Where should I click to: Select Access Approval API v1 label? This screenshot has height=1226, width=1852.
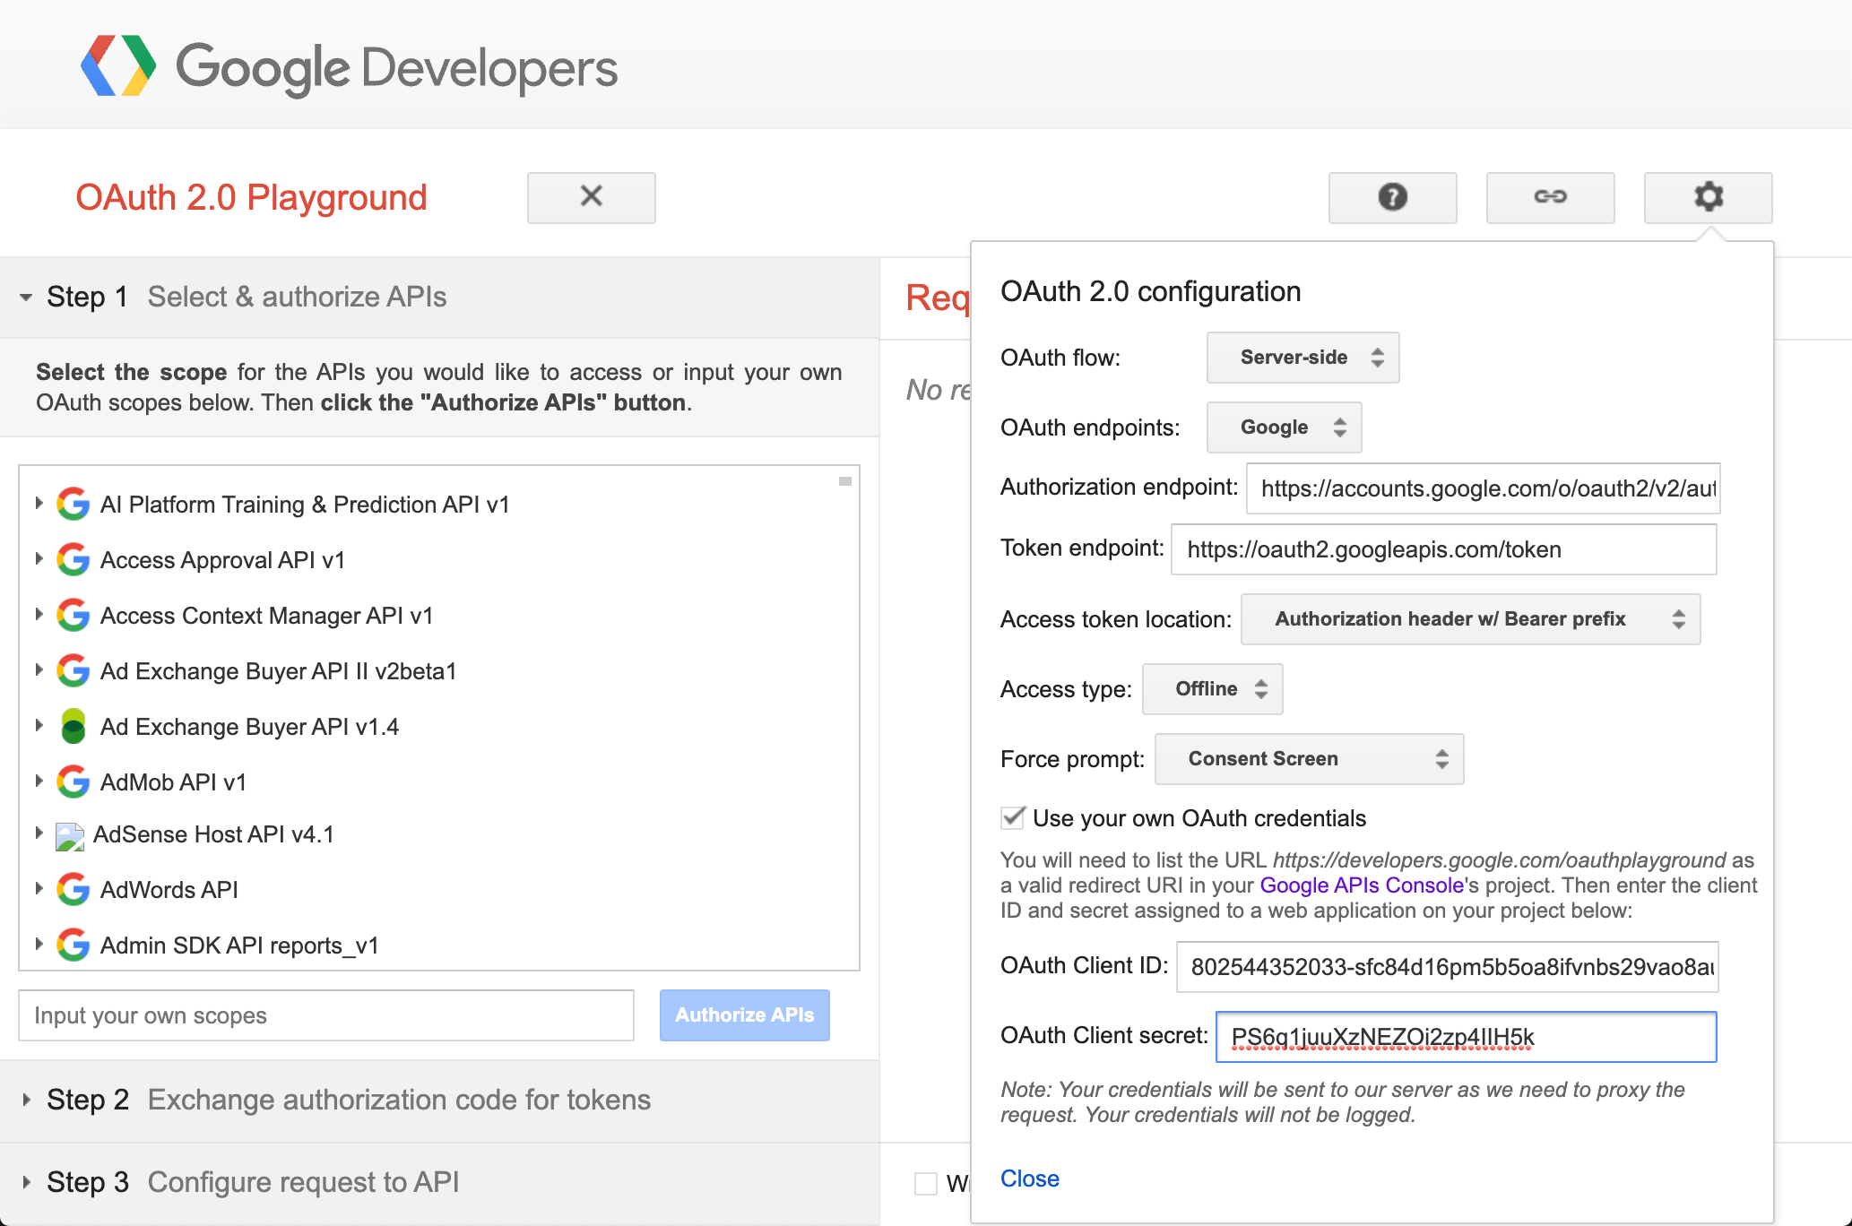222,560
